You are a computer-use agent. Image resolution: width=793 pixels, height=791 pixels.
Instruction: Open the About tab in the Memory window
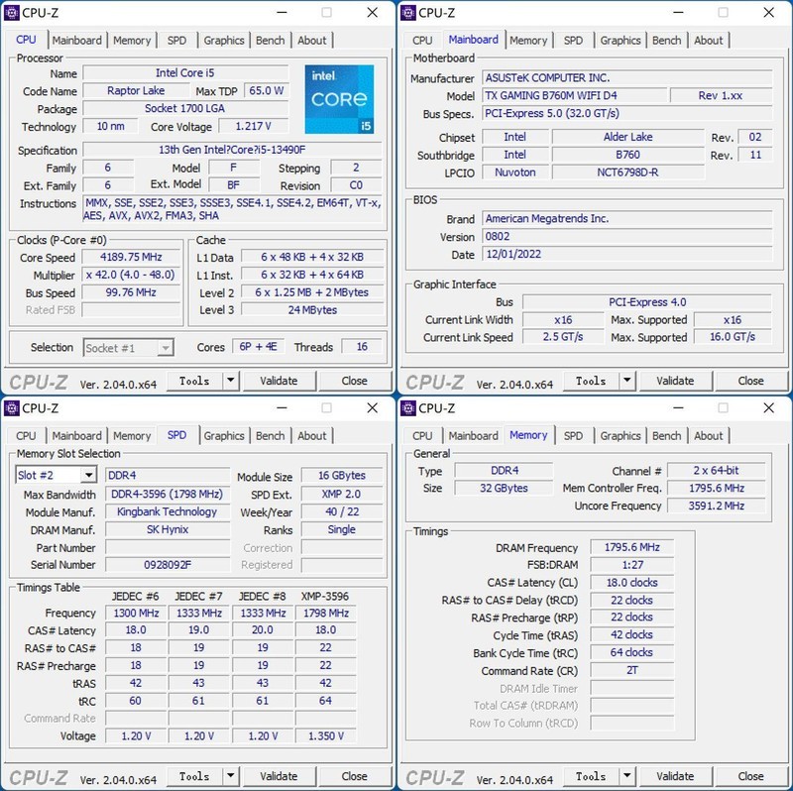(x=709, y=435)
